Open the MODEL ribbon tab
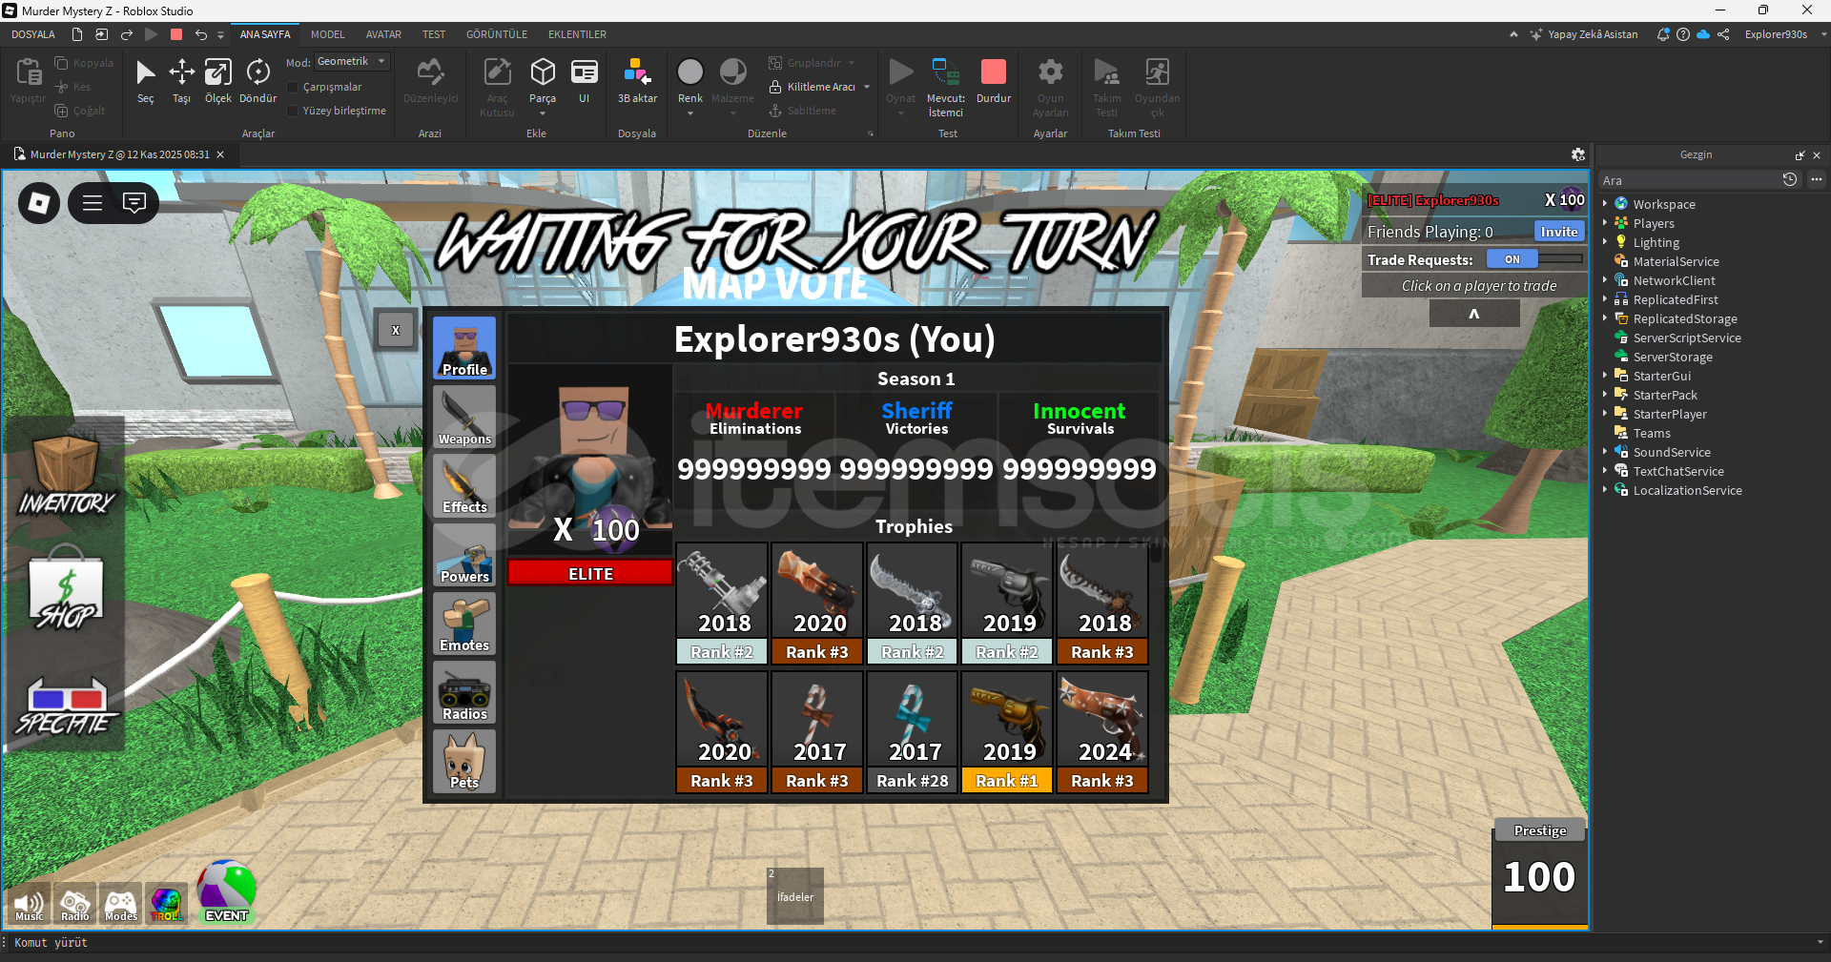This screenshot has width=1831, height=962. point(328,34)
